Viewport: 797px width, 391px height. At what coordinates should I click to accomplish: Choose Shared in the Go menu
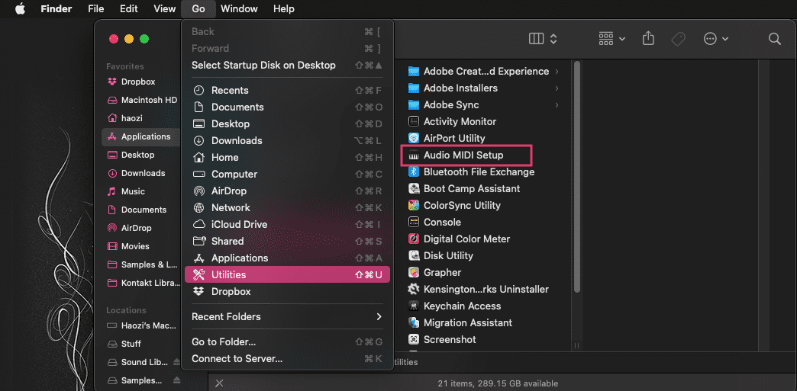287,241
